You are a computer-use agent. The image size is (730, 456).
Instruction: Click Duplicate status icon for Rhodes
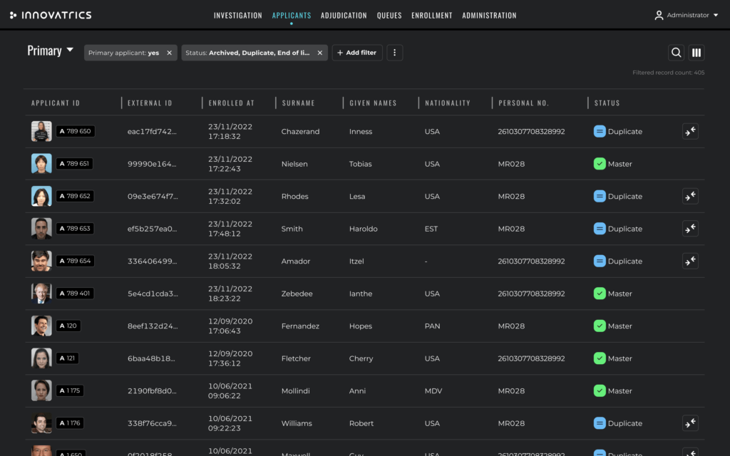(x=599, y=196)
